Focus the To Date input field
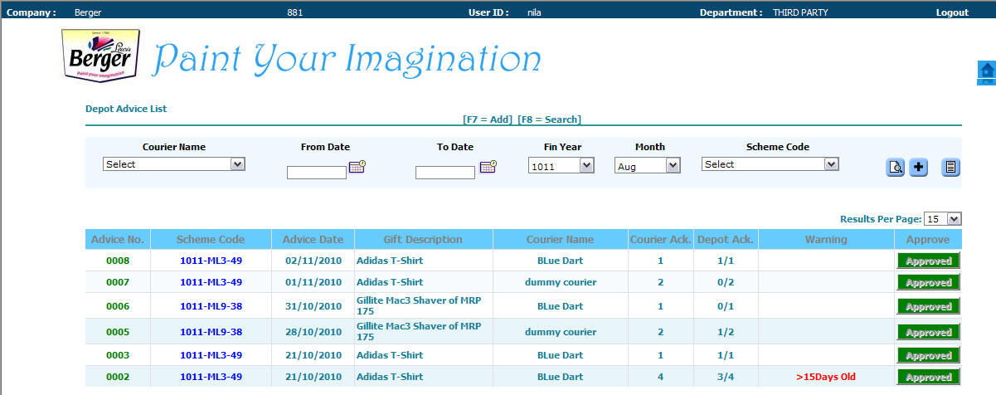This screenshot has width=996, height=395. [x=445, y=173]
